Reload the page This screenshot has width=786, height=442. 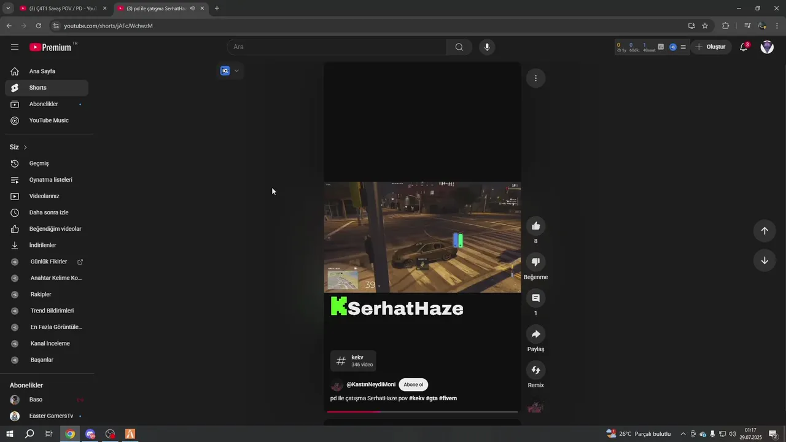[x=38, y=26]
